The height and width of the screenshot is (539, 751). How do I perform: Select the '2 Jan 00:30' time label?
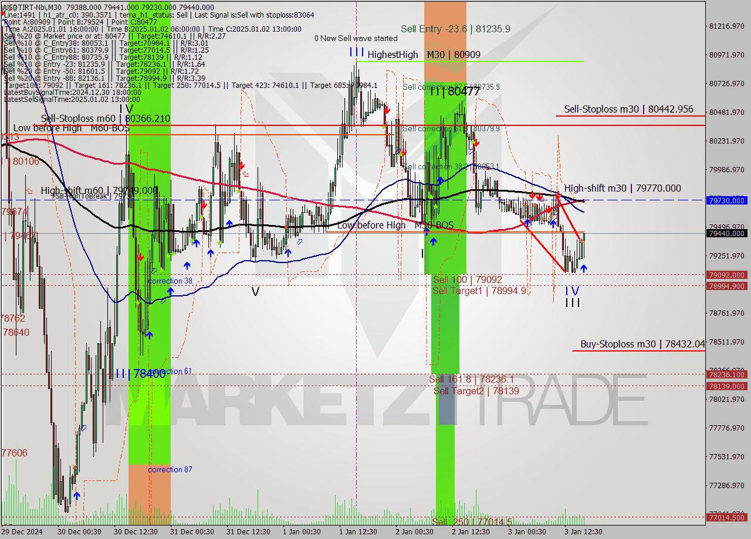click(414, 531)
